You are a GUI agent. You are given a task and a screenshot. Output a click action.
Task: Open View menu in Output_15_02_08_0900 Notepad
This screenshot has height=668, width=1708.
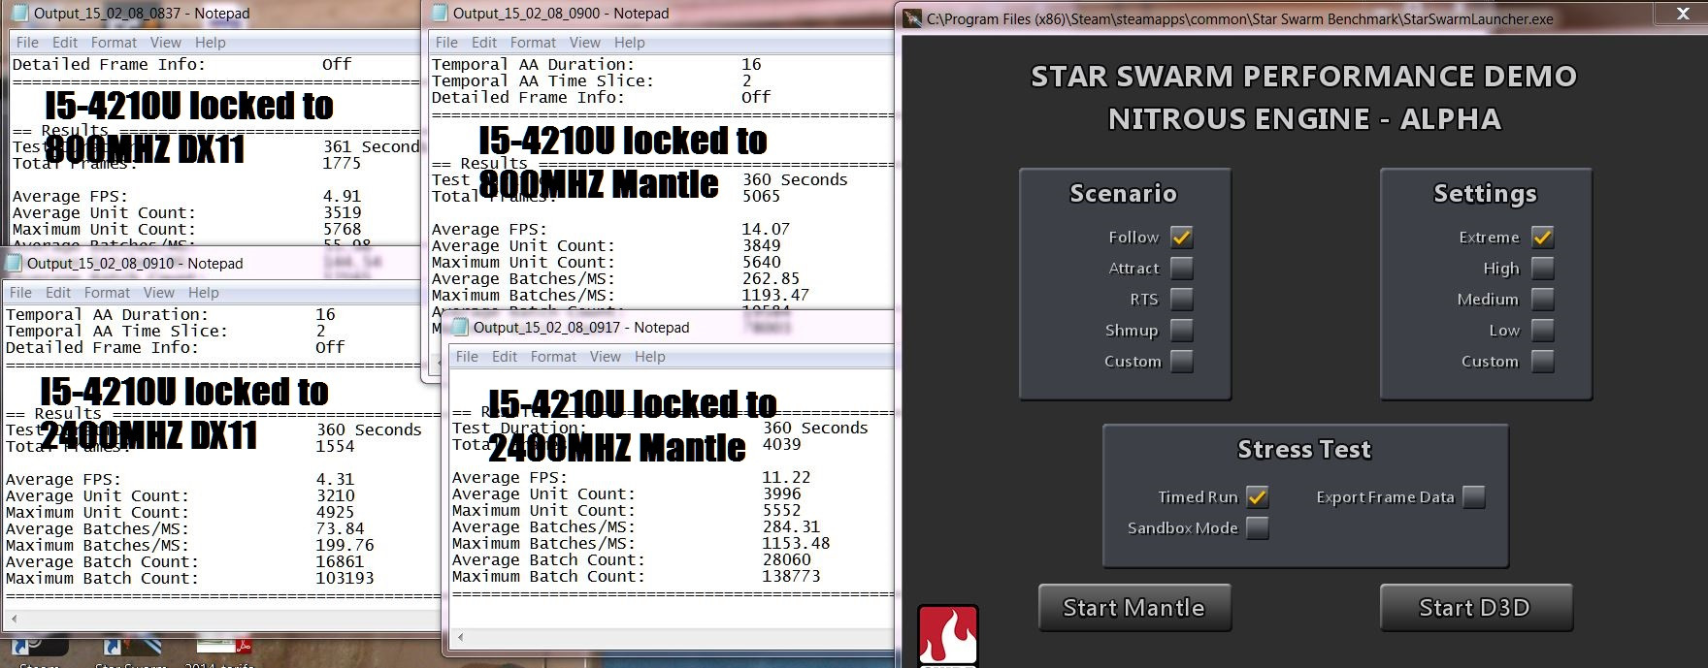(584, 43)
